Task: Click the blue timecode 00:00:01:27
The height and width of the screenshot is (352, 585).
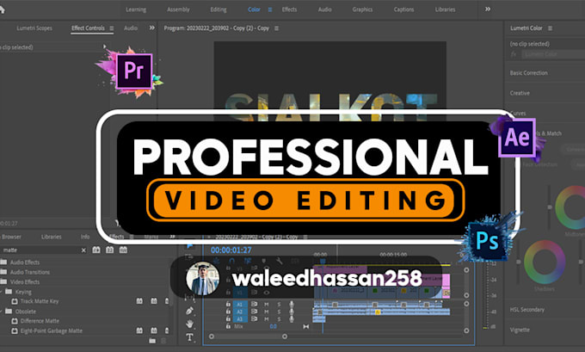Action: click(231, 250)
